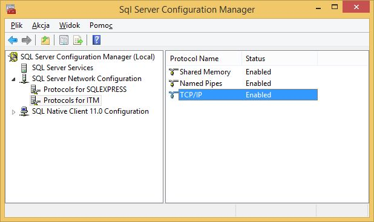This screenshot has width=374, height=222.
Task: Select the Shared Memory protocol row
Action: tap(243, 72)
